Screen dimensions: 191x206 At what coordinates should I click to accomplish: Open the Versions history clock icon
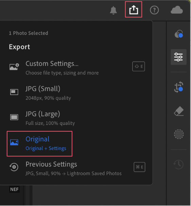click(x=178, y=164)
